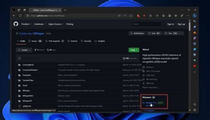Click the Sign in link
The image size is (210, 120).
tap(171, 24)
